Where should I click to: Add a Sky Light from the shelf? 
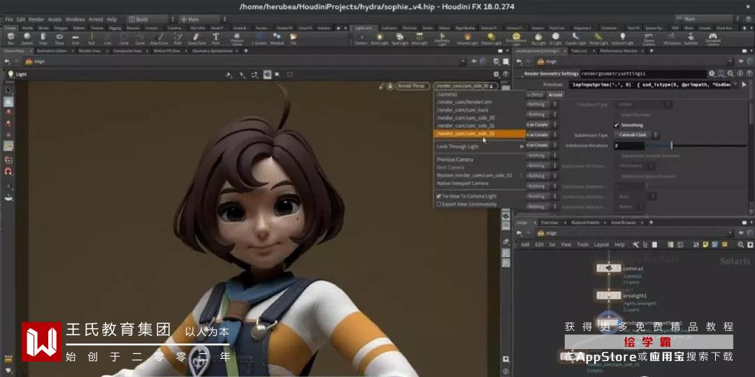[x=538, y=38]
